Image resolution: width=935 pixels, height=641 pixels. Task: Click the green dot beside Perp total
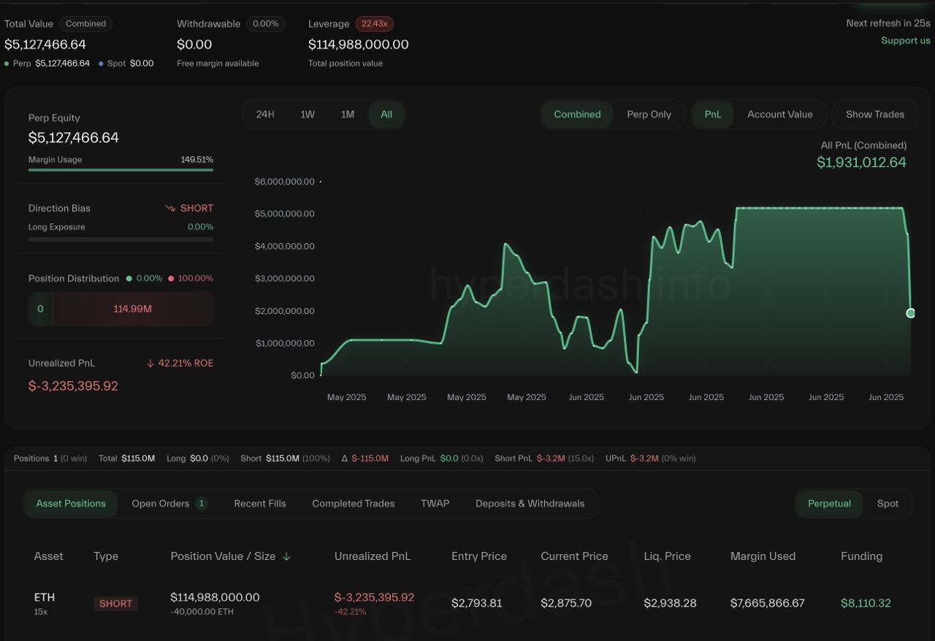pos(7,64)
